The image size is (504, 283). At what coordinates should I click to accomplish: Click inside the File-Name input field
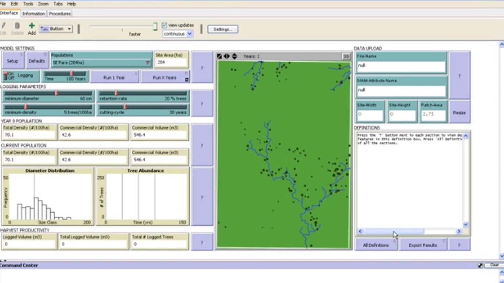click(x=401, y=66)
